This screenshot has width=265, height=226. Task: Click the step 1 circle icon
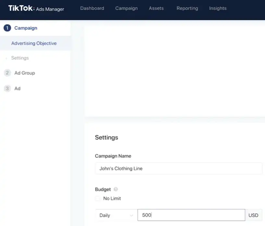coord(7,28)
